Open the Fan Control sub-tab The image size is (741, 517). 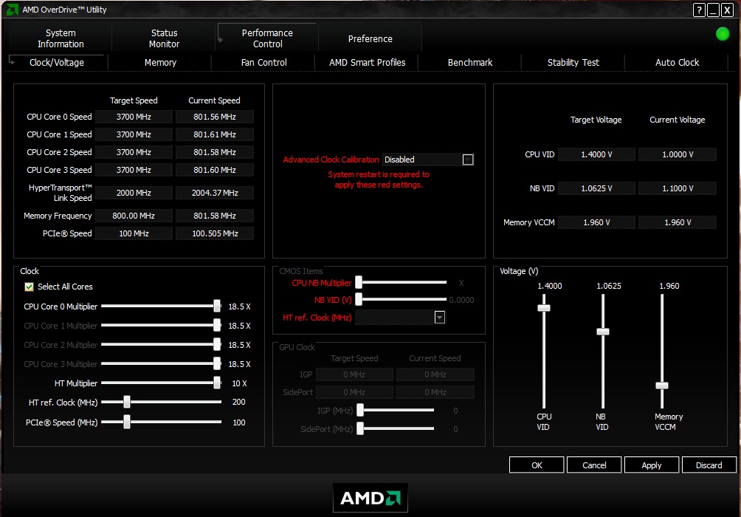[x=263, y=63]
